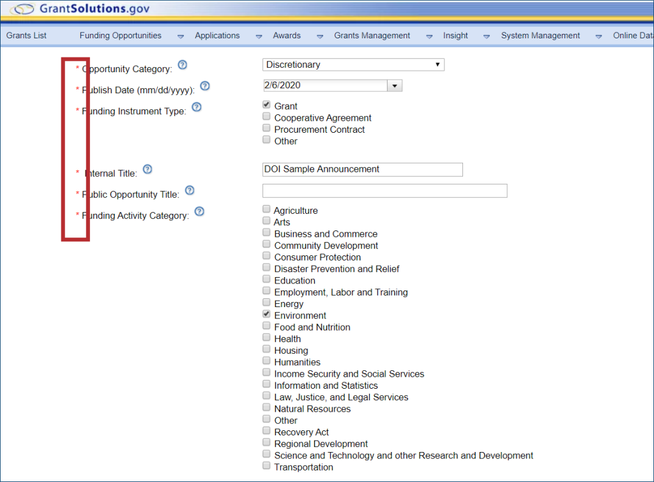
Task: Click help icon next to Opportunity Category
Action: (x=183, y=65)
